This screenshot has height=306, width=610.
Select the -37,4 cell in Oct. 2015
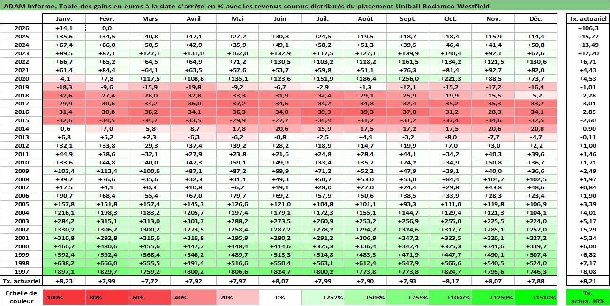(450, 120)
